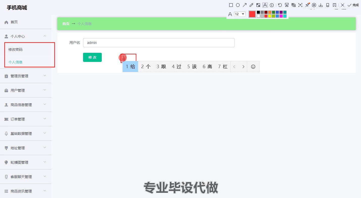Image resolution: width=361 pixels, height=198 pixels.
Task: Click the green 修改 button
Action: click(x=92, y=57)
